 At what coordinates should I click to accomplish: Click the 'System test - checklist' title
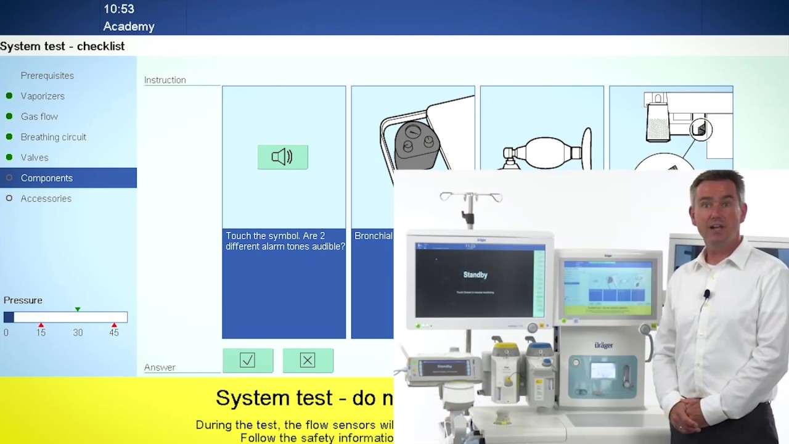pyautogui.click(x=62, y=46)
